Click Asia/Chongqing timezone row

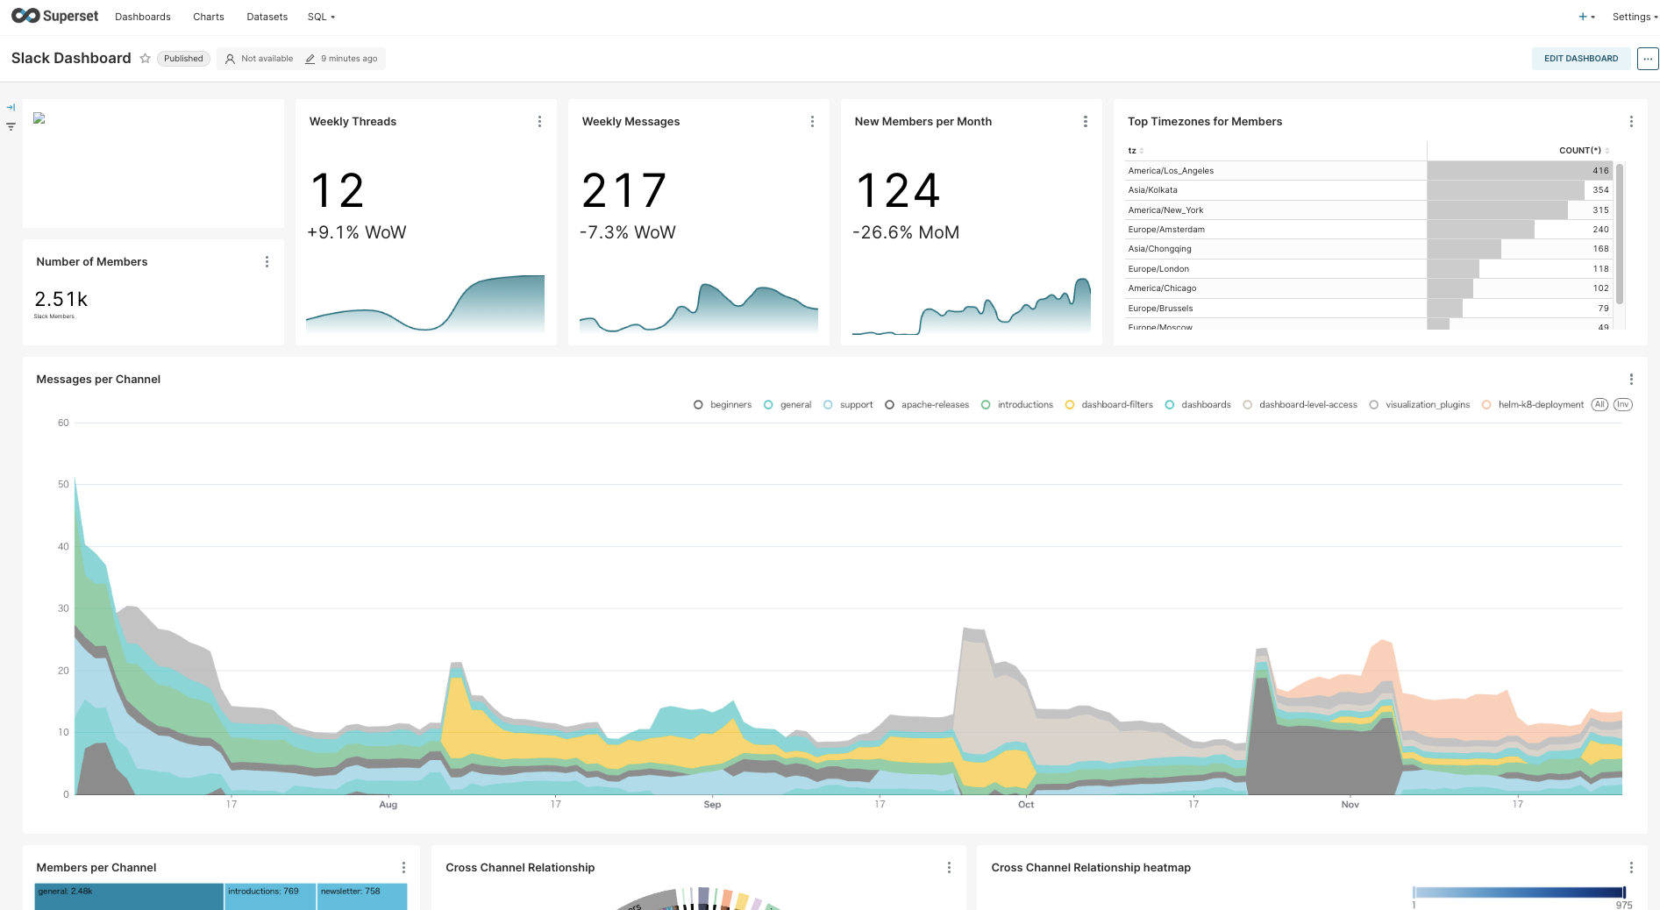pos(1369,249)
